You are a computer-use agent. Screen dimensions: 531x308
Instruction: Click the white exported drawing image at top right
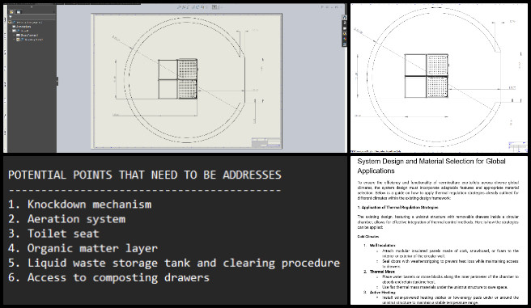tap(439, 78)
